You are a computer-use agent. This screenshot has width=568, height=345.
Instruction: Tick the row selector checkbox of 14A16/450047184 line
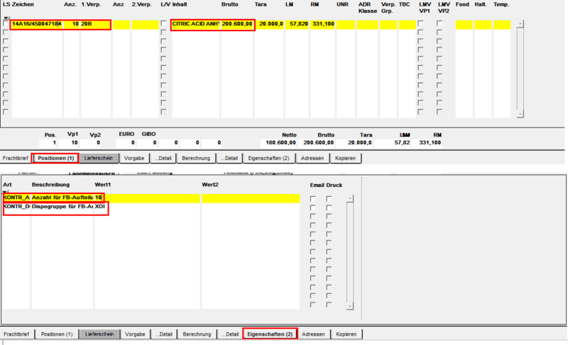pyautogui.click(x=6, y=23)
